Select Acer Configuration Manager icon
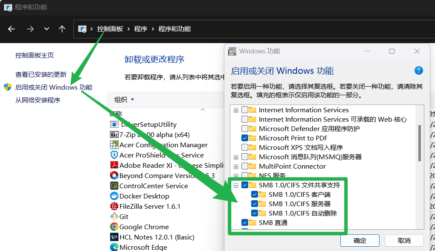435x251 pixels. tap(114, 145)
